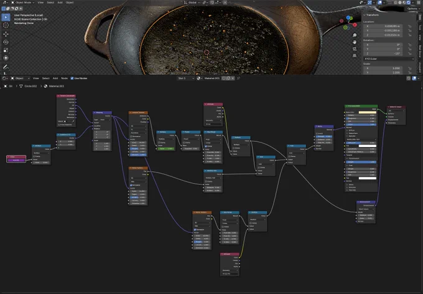Lock the Rotation Z value with padlock icon

409,54
